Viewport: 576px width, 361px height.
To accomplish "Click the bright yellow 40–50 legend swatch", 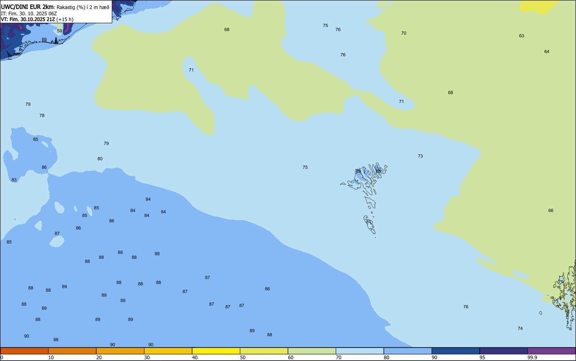I will coord(216,351).
